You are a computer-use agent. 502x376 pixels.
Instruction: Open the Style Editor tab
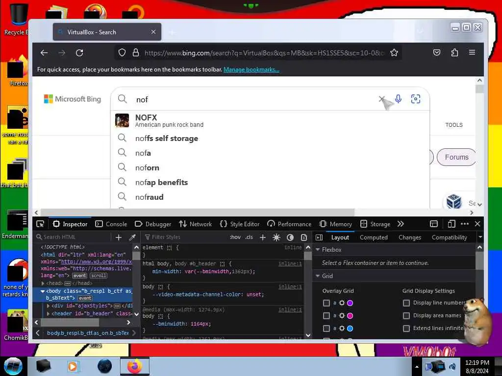coord(240,224)
